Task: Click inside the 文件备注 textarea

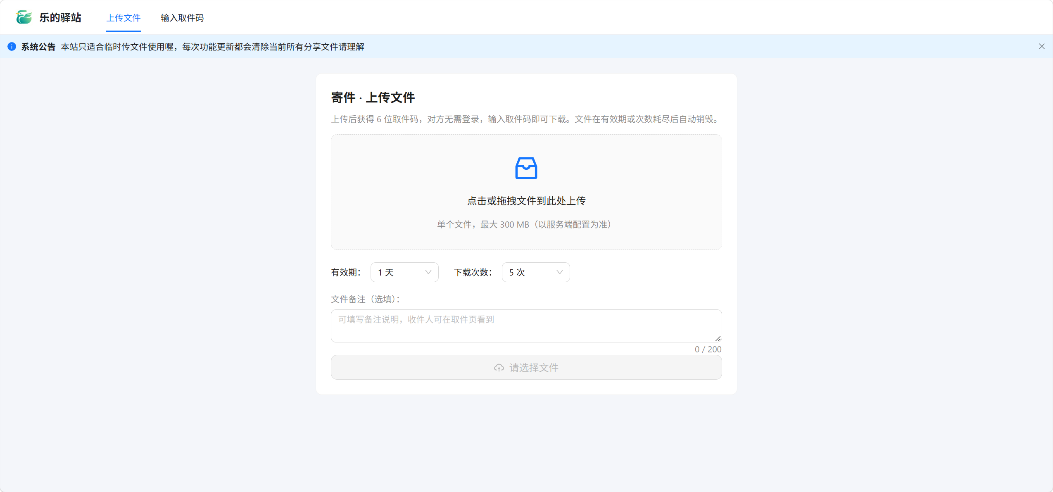Action: [x=526, y=326]
